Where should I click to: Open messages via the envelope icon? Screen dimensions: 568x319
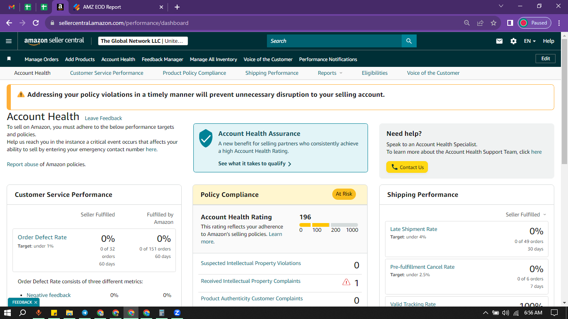499,41
